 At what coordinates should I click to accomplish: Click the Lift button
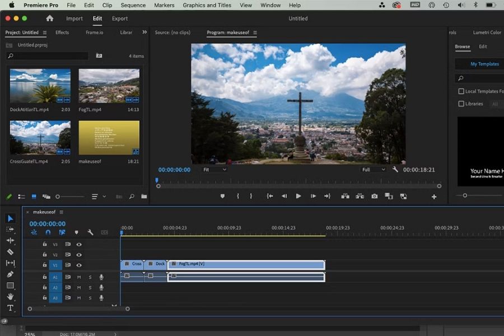click(x=345, y=196)
